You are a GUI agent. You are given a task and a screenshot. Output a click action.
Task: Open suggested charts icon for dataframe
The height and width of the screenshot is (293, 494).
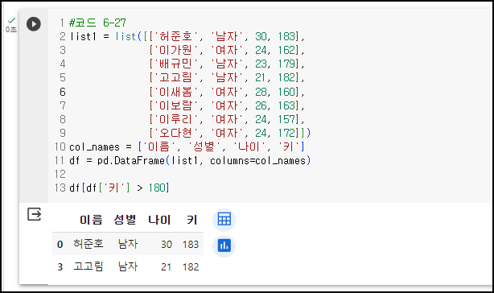[224, 246]
